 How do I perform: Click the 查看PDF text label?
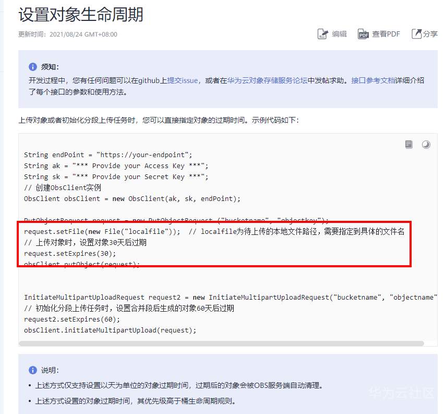(386, 34)
